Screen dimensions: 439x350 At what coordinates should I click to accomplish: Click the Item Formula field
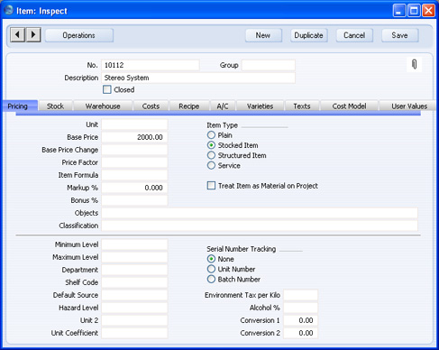point(134,175)
